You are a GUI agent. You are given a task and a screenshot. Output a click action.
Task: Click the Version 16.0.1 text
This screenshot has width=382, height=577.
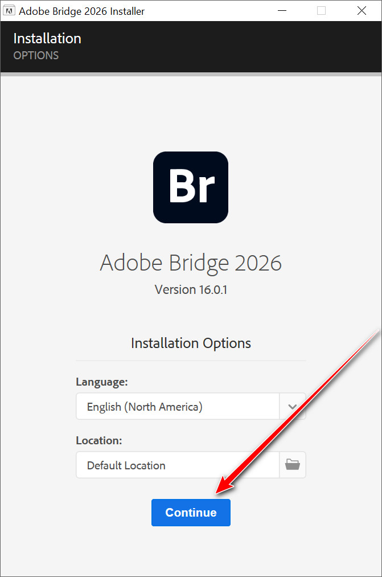[x=191, y=289]
